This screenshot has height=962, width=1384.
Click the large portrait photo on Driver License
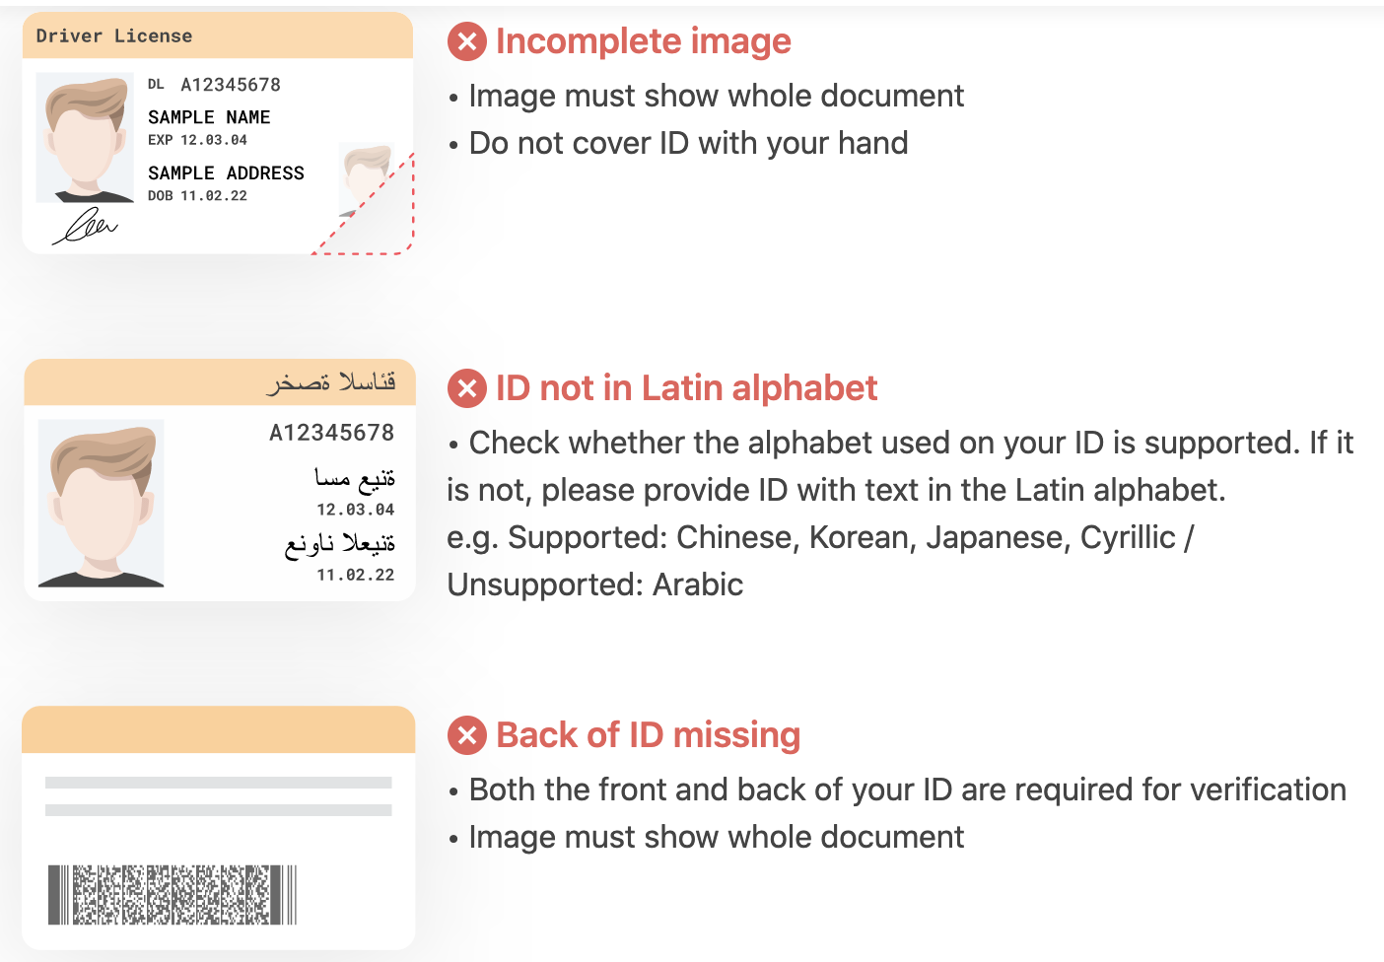pyautogui.click(x=85, y=137)
